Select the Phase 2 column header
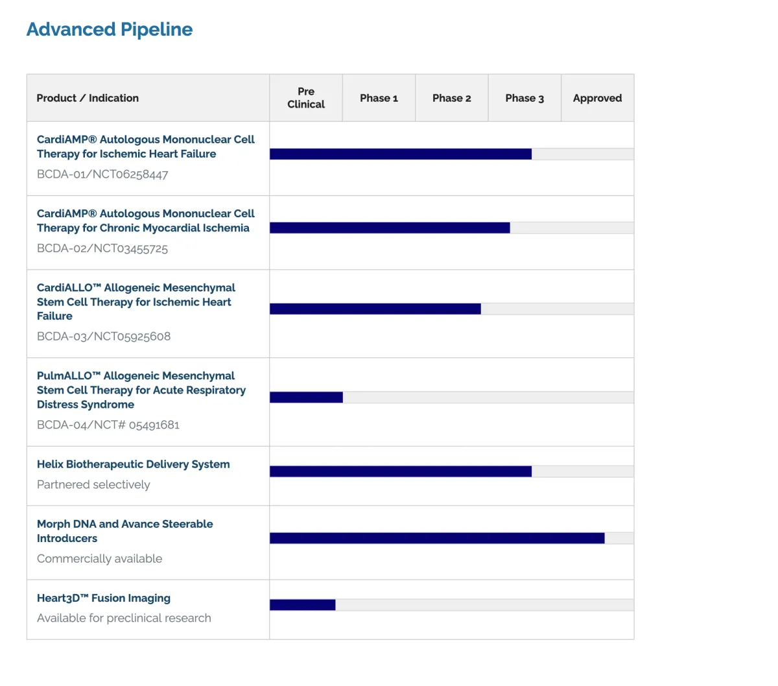 pyautogui.click(x=452, y=98)
